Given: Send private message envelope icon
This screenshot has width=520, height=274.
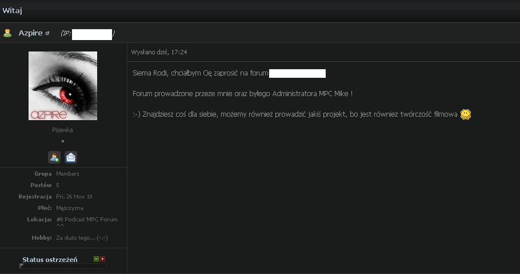Looking at the screenshot, I should (71, 157).
